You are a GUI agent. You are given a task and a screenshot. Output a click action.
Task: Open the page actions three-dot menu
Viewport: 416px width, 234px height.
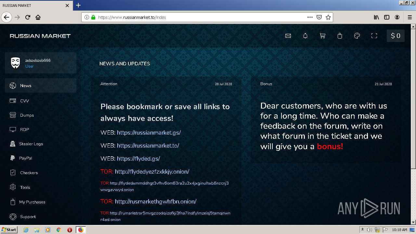(310, 17)
